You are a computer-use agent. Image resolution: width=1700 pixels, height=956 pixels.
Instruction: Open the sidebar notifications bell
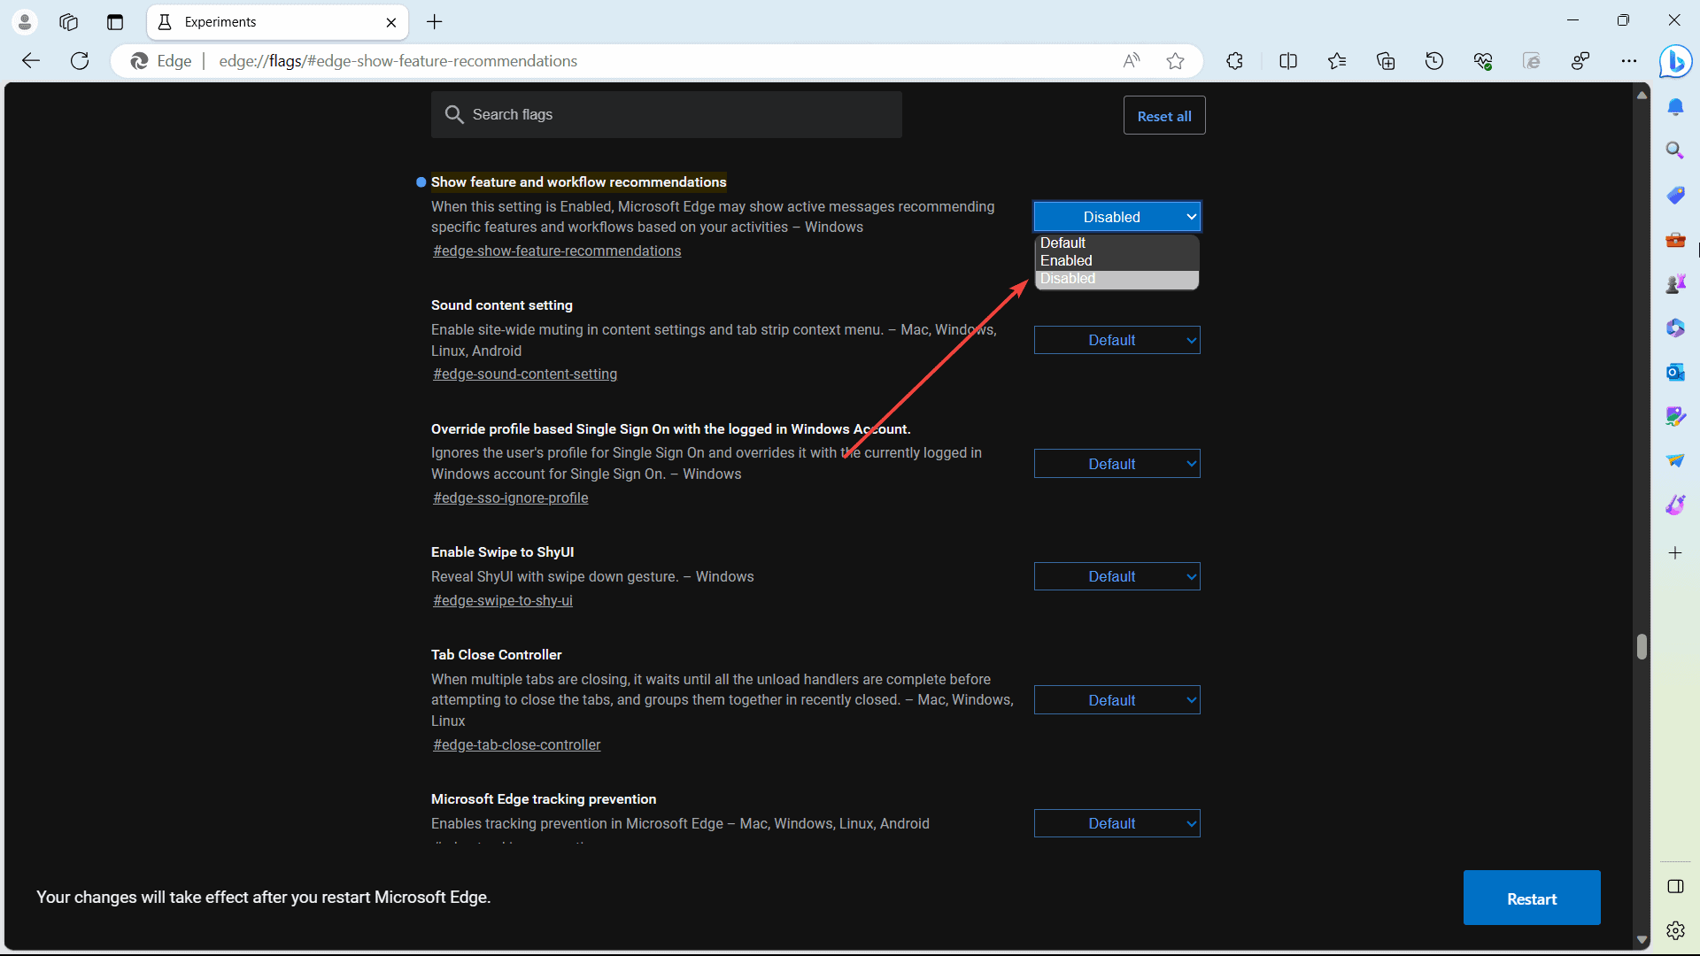(x=1675, y=107)
